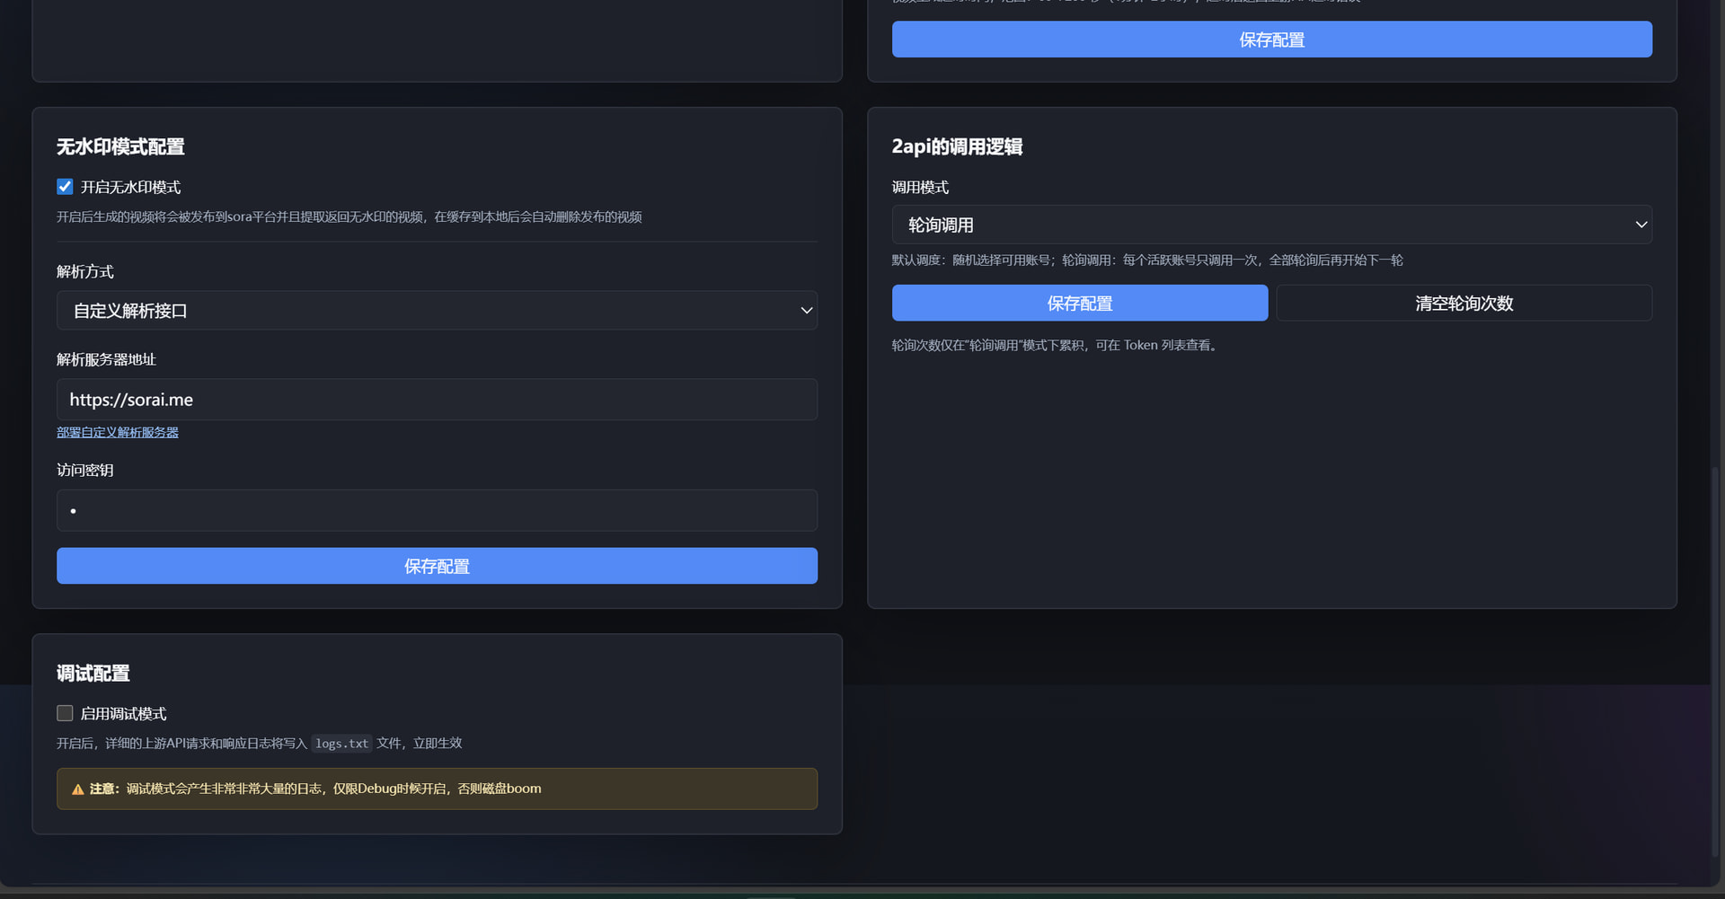Enable 启用调试模式 checkbox
This screenshot has width=1725, height=899.
coord(65,713)
